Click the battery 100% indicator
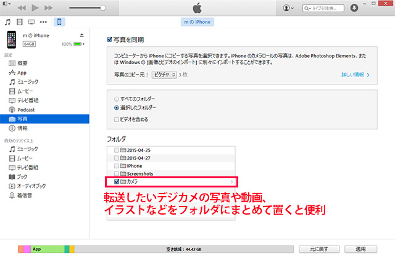 73,44
